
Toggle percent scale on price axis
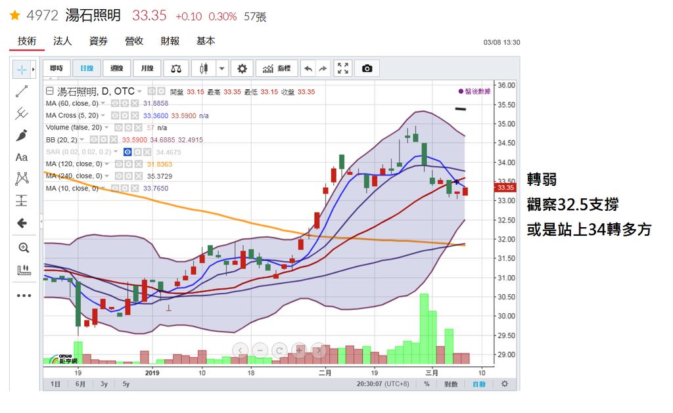(427, 384)
